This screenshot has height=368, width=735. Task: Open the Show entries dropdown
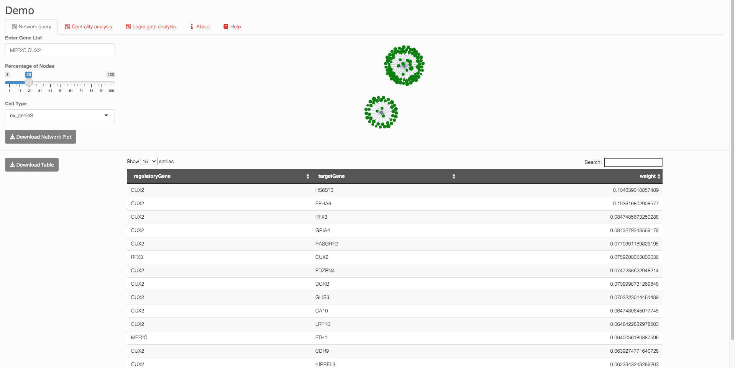tap(149, 162)
